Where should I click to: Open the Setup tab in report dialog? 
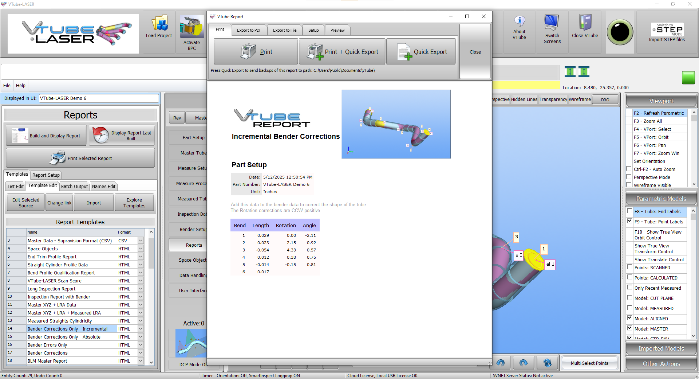(313, 30)
